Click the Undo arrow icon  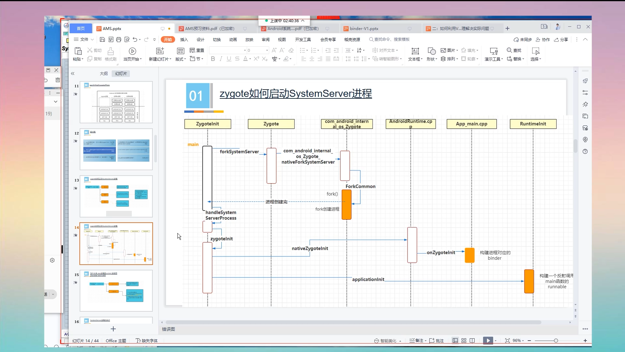pos(135,39)
